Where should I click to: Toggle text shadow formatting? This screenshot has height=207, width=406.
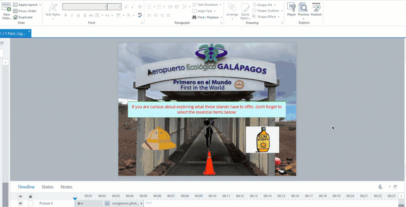(85, 15)
